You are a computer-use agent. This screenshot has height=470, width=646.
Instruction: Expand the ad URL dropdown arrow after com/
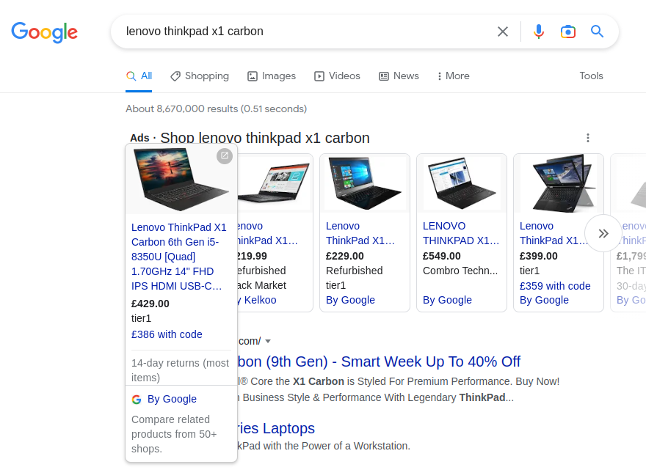click(268, 341)
